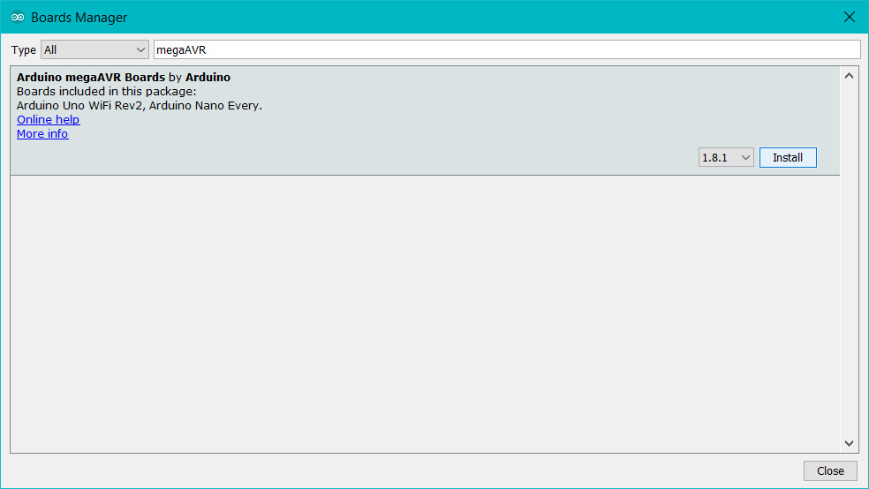Click the Arduino logo in title bar

pos(18,17)
